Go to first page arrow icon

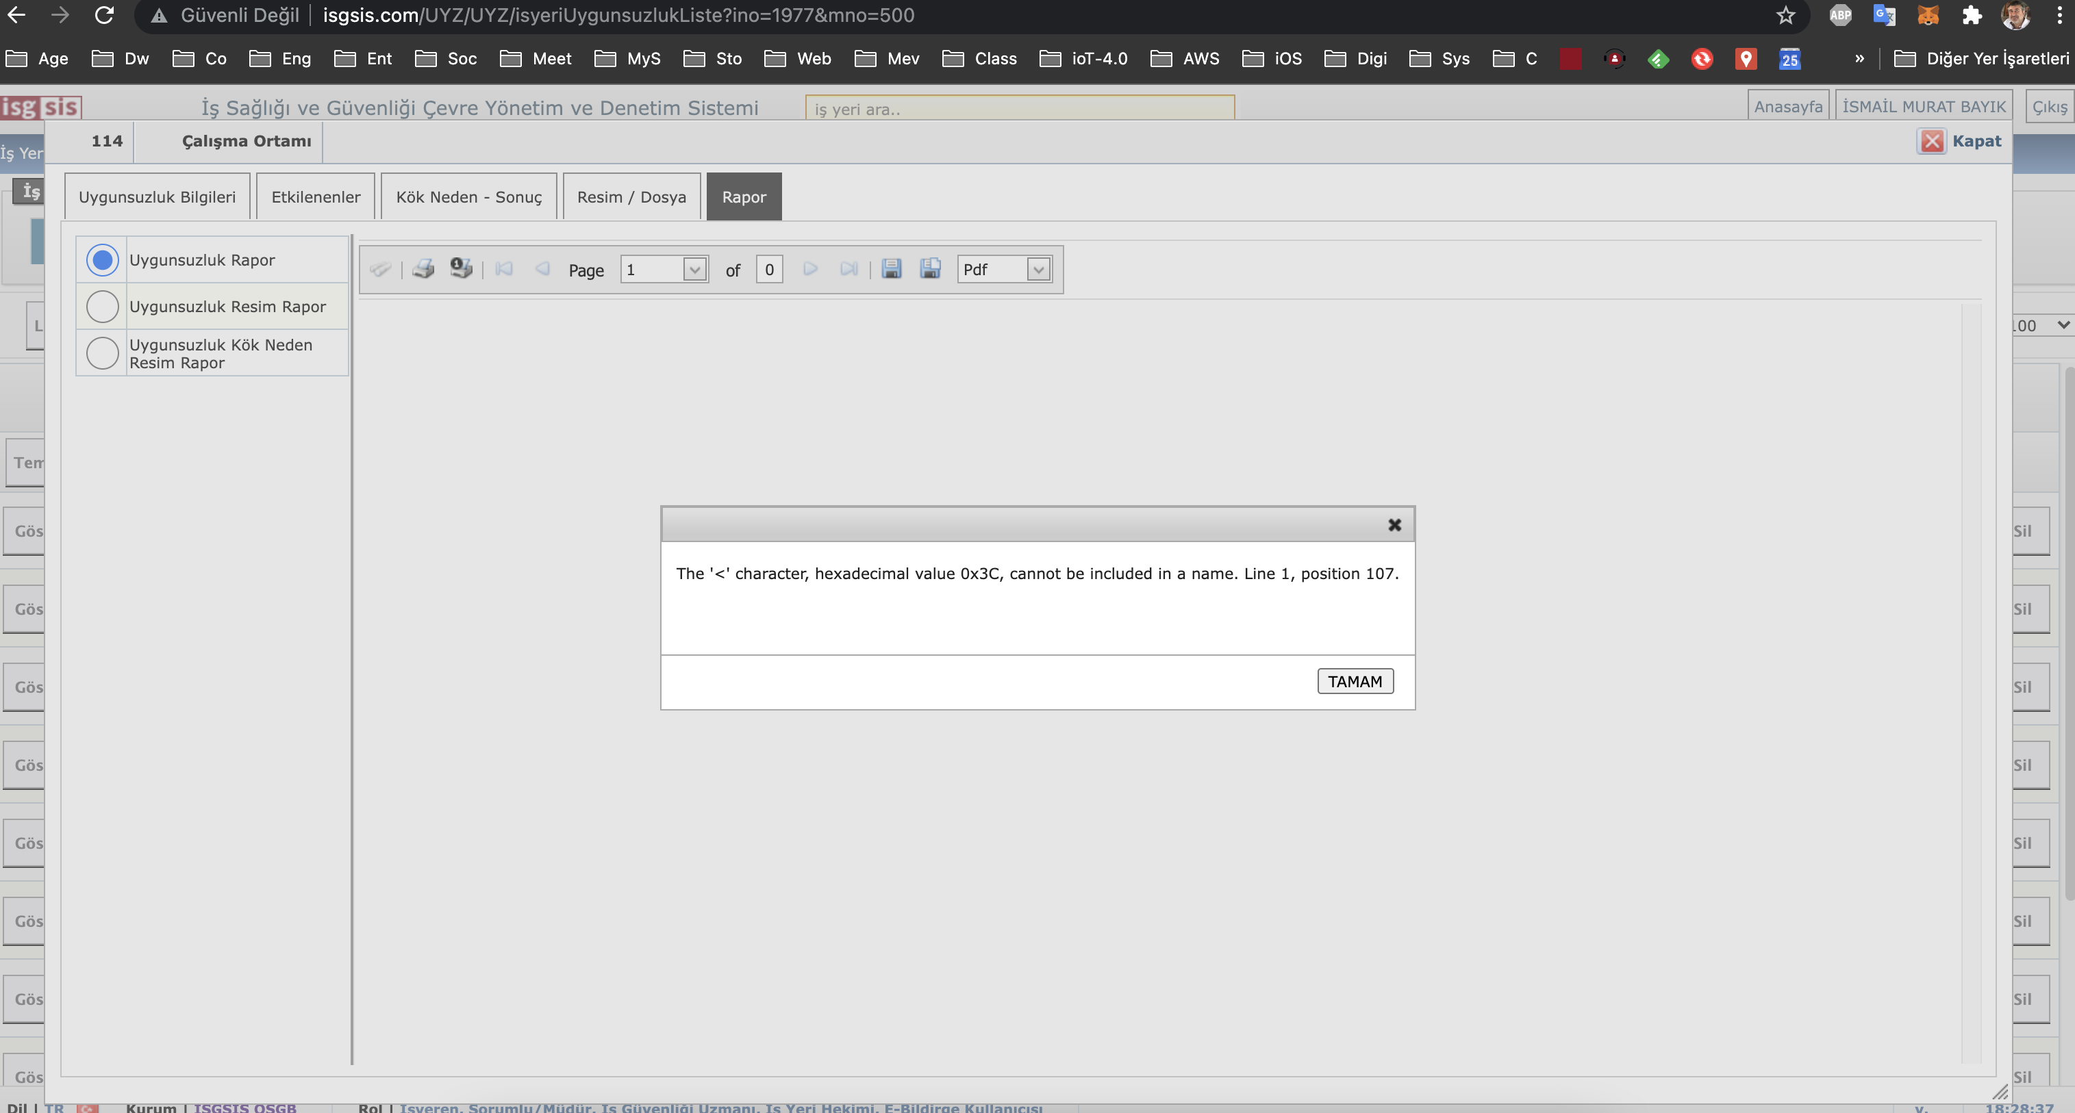point(504,269)
